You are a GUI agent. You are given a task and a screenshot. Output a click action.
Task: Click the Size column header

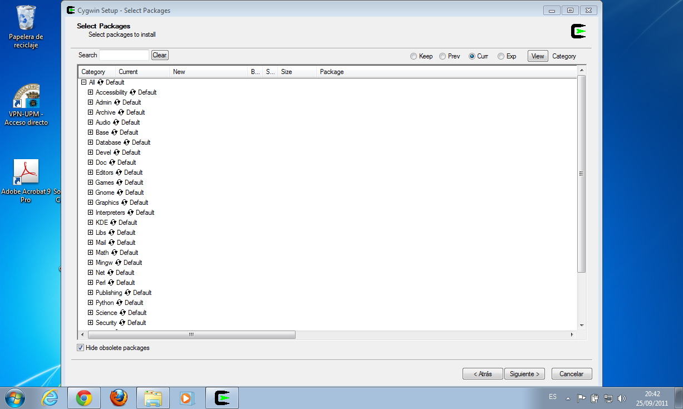[x=297, y=72]
